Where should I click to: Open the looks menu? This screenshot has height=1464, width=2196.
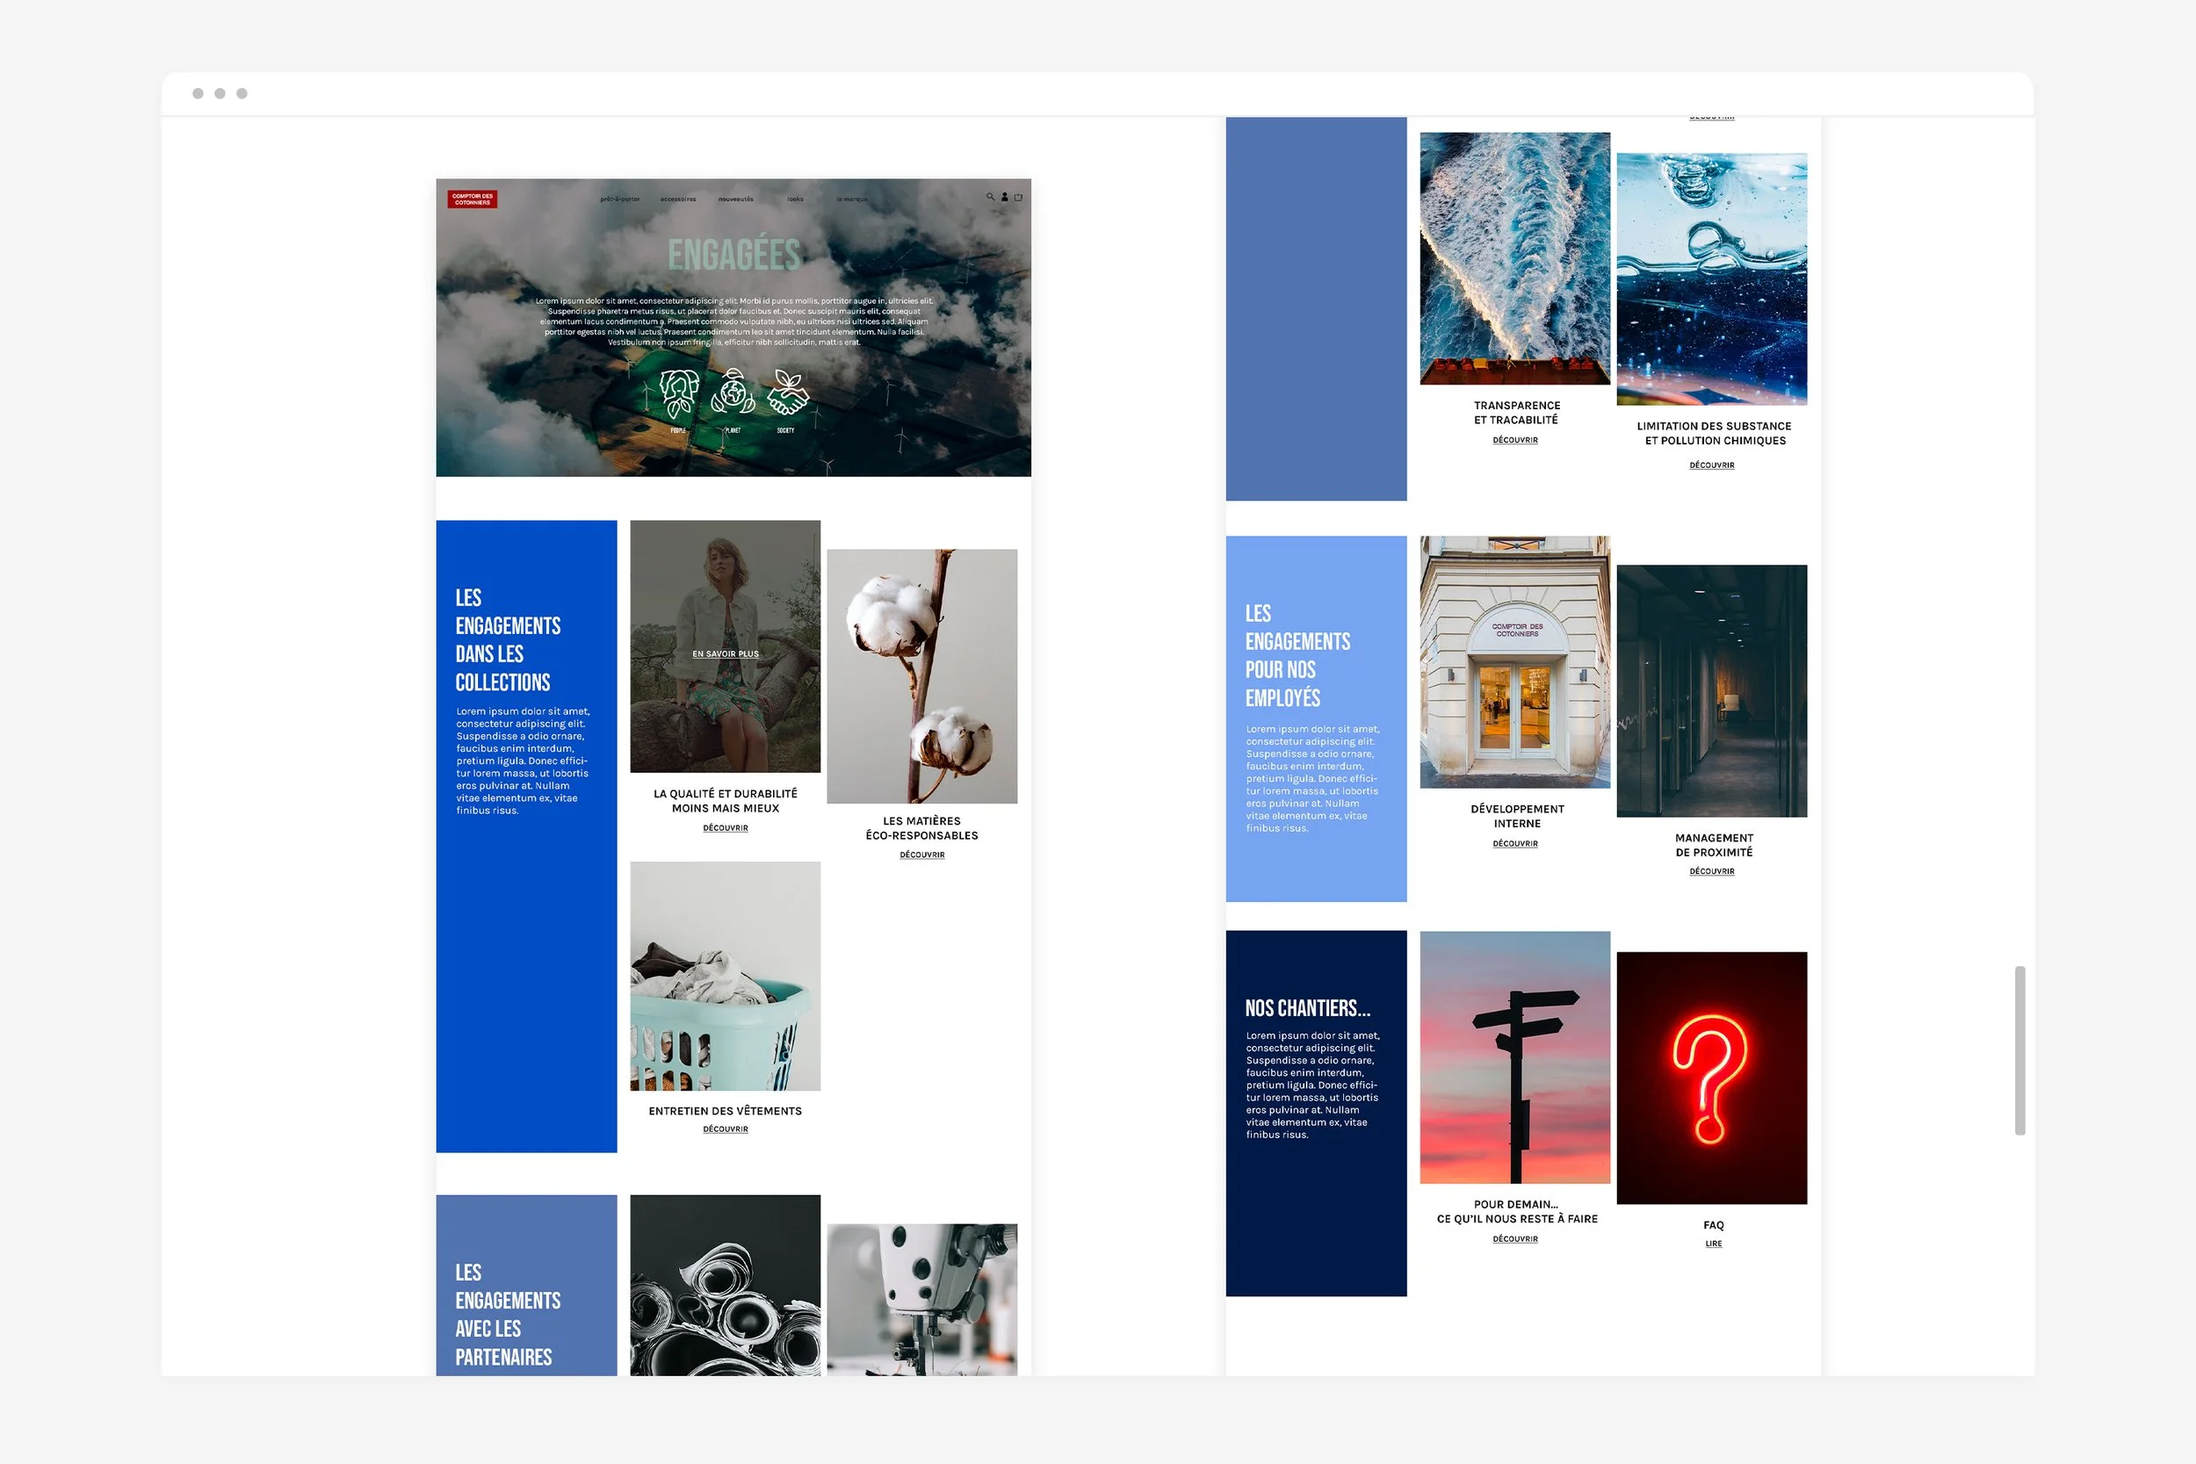point(796,198)
